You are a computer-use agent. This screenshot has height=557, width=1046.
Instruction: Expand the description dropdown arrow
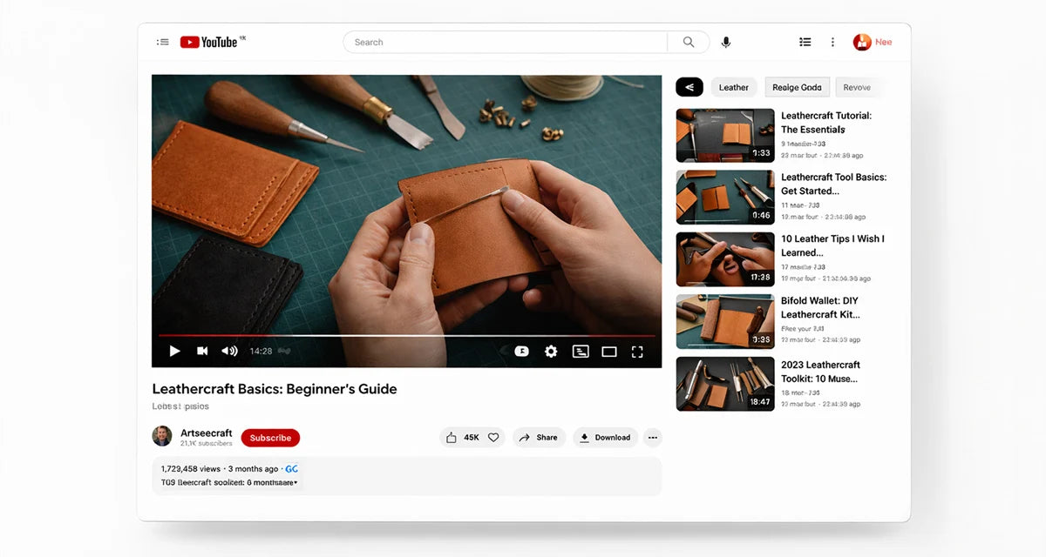coord(295,482)
